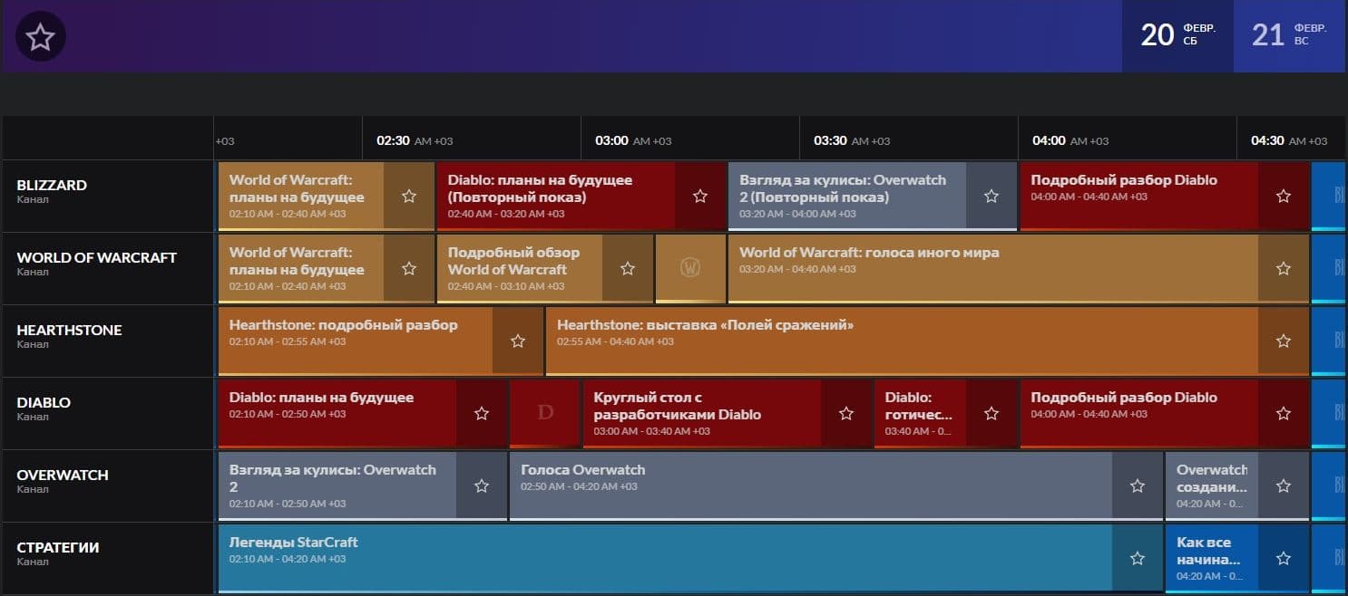
Task: Open Легенды StarCraft show details
Action: point(665,558)
